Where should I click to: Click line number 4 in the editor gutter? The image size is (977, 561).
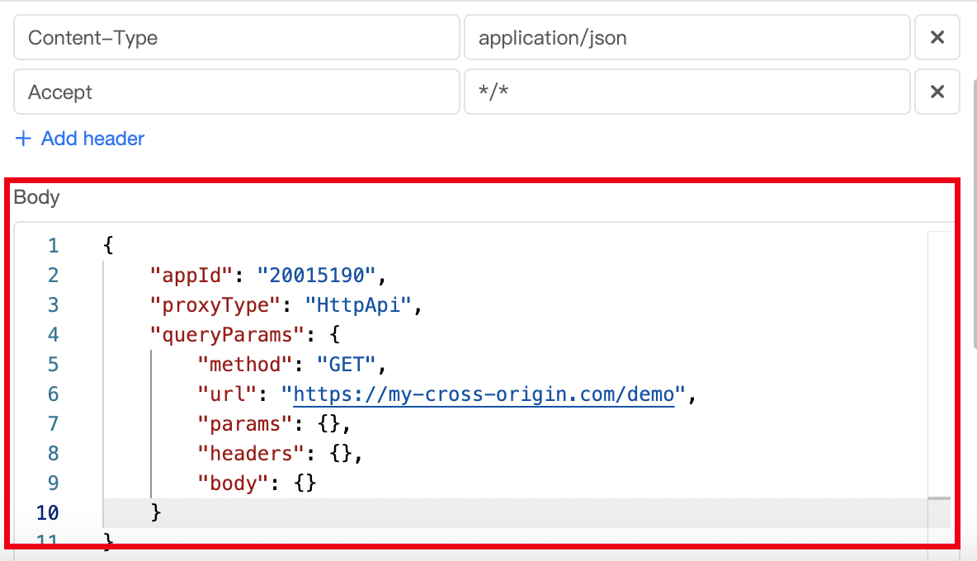(54, 335)
